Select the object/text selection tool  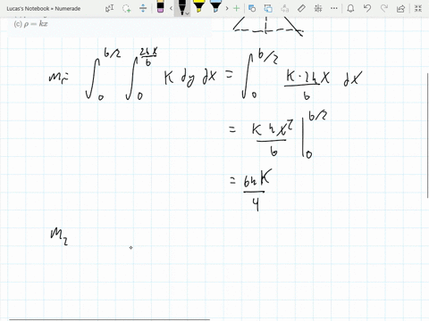point(109,8)
